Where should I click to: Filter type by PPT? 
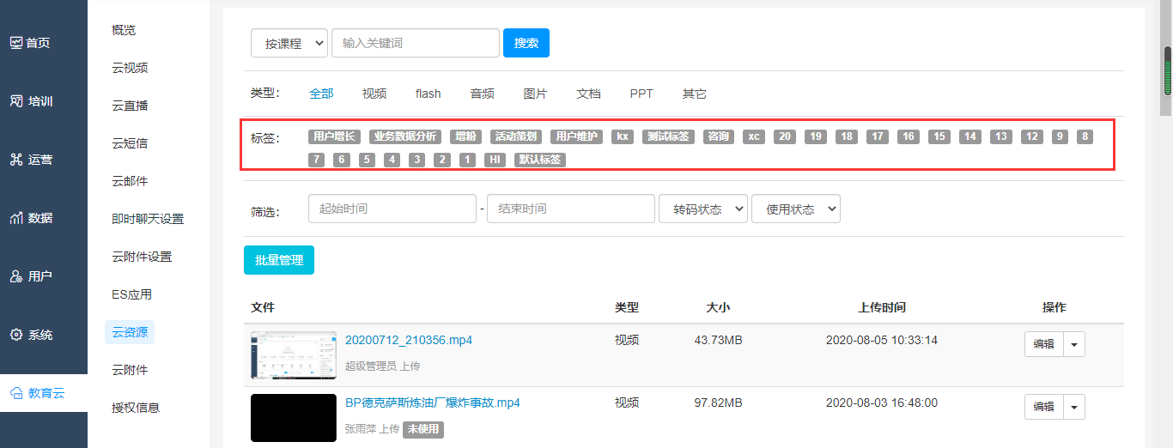pyautogui.click(x=641, y=94)
